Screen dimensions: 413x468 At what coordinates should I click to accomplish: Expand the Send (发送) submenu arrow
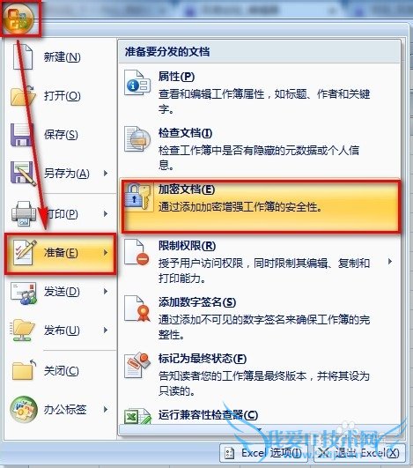106,292
